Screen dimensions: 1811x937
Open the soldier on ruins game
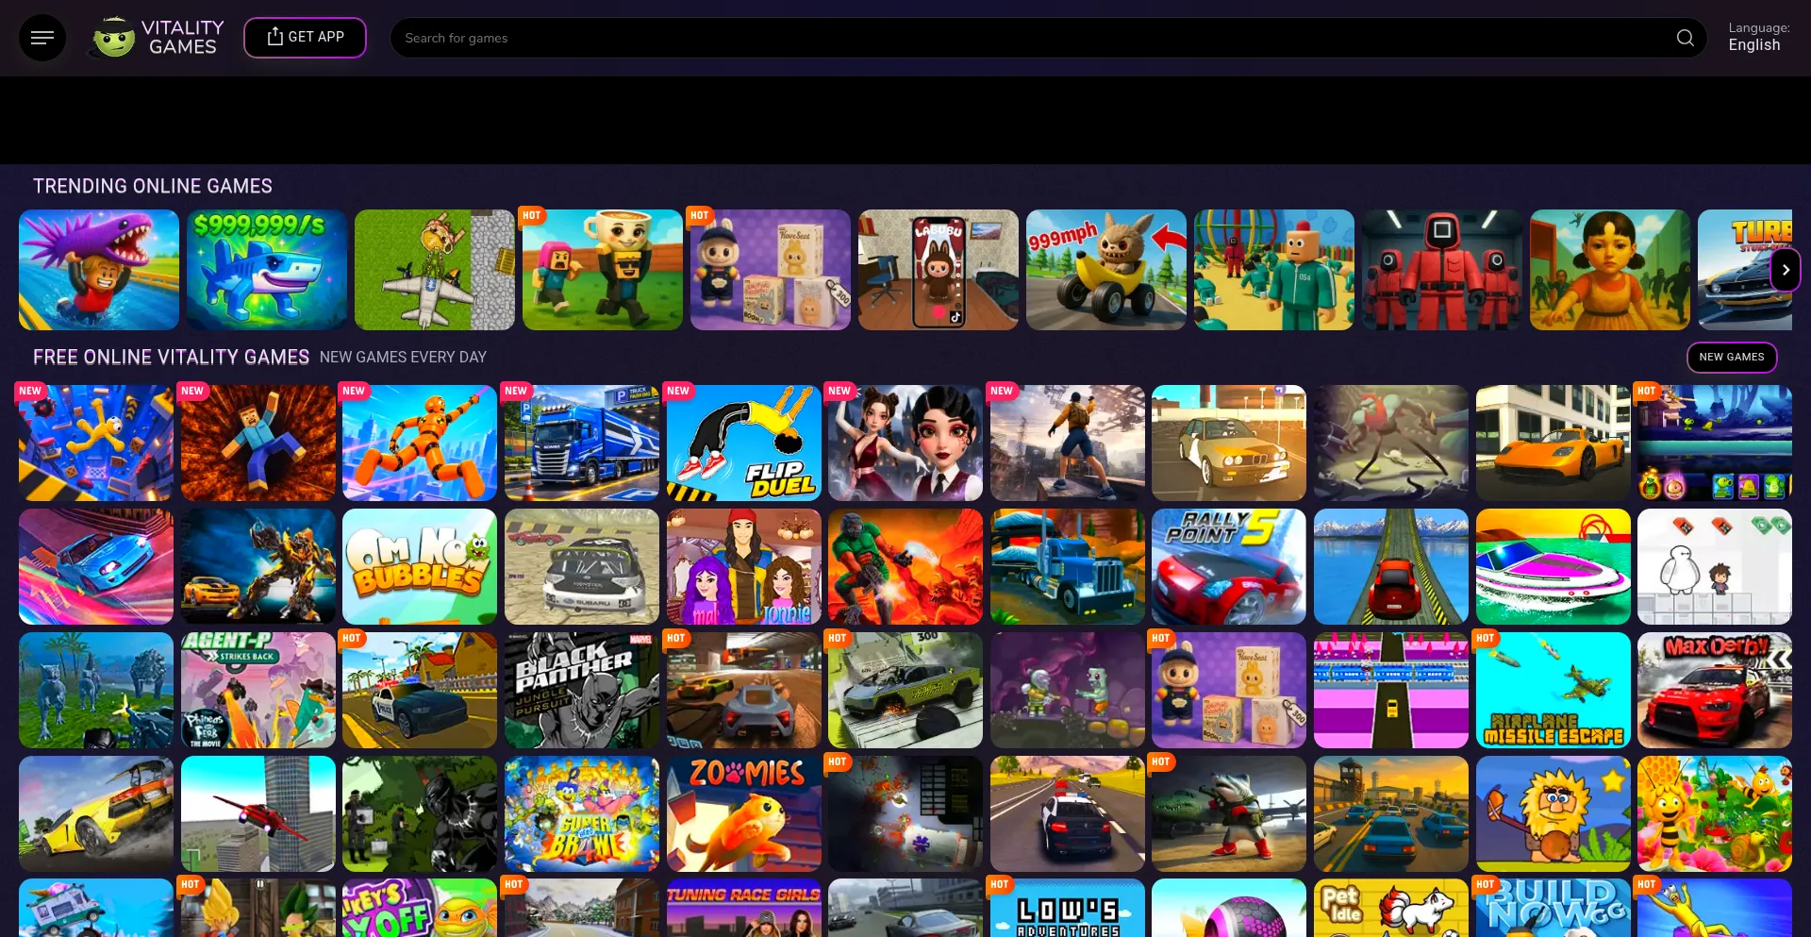[1068, 443]
